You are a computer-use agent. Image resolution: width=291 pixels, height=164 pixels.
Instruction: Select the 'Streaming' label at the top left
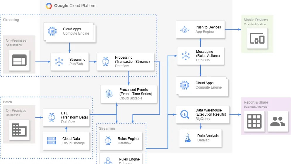11,20
